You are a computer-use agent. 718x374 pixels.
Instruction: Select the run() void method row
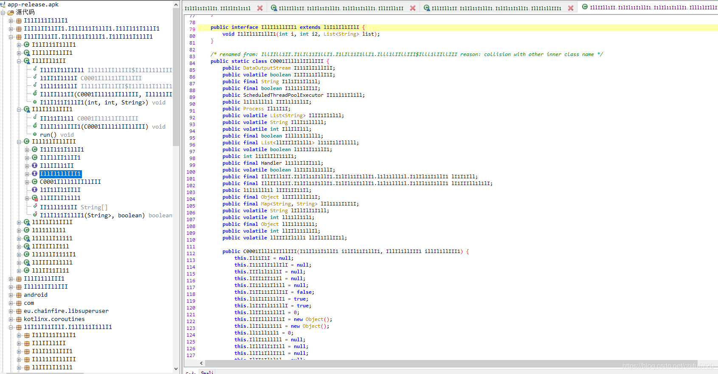click(x=57, y=135)
